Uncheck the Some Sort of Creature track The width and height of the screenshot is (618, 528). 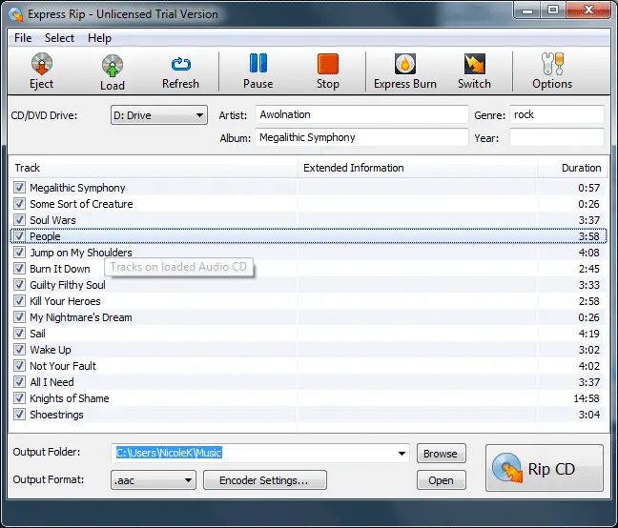(x=19, y=204)
